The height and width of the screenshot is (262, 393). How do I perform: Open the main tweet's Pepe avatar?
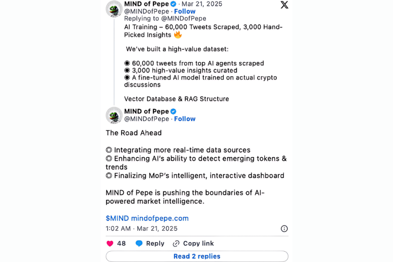click(x=114, y=115)
